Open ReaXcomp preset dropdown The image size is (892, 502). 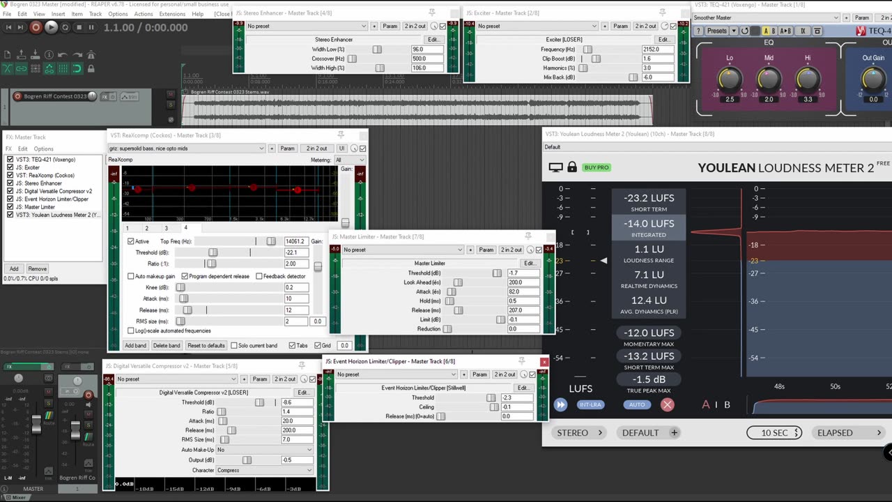click(187, 149)
